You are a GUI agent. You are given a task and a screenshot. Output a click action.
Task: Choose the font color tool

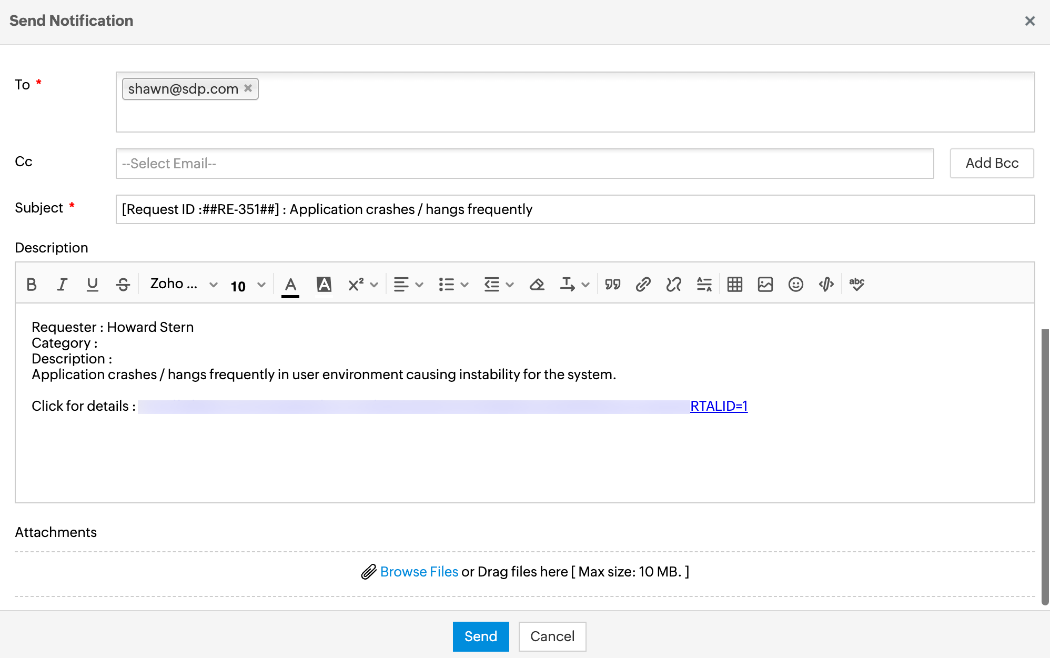pyautogui.click(x=290, y=285)
